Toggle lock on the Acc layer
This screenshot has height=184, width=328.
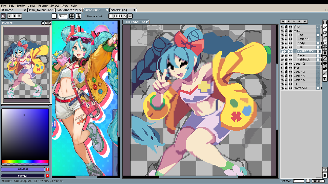[x=286, y=35]
